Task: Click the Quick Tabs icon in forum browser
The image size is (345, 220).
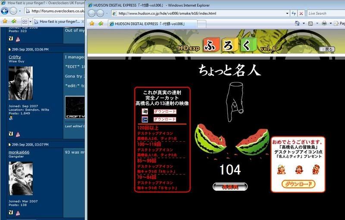Action: pyautogui.click(x=24, y=21)
